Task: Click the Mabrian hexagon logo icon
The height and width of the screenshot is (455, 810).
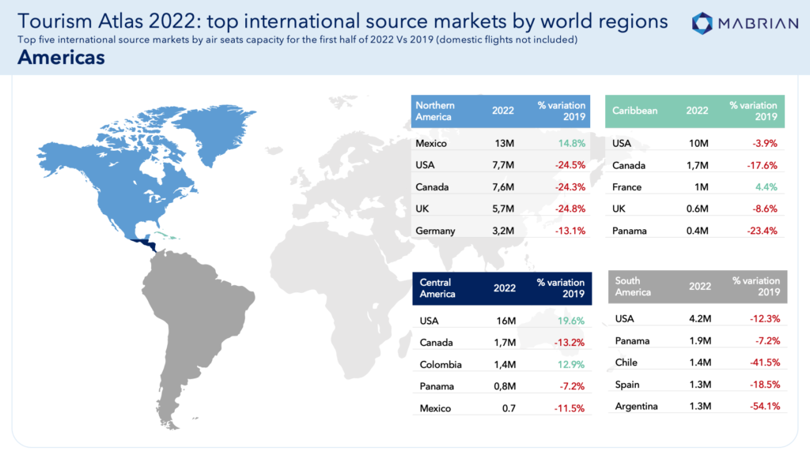Action: point(702,23)
